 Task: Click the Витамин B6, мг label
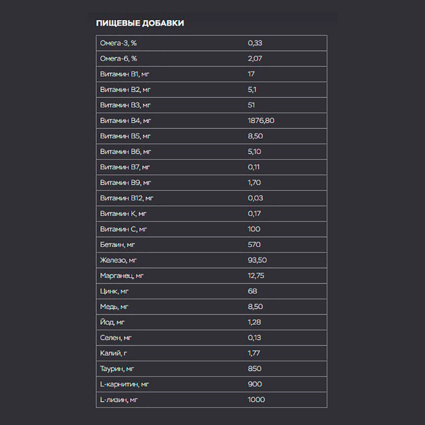click(x=125, y=152)
